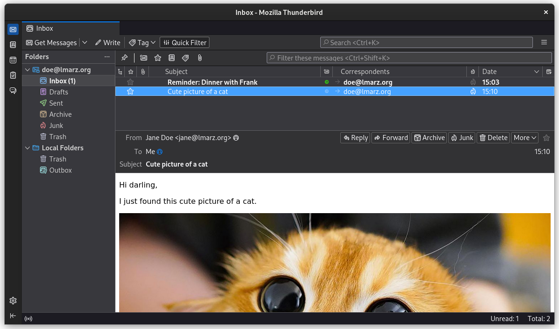Filter to show only unread messages
This screenshot has height=329, width=559.
pos(144,58)
